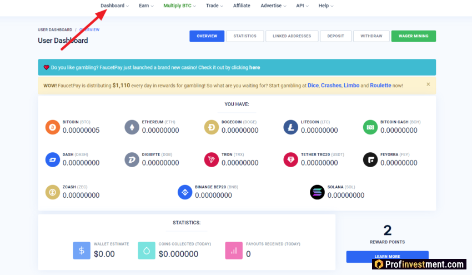Click the Learn More button

click(x=387, y=256)
